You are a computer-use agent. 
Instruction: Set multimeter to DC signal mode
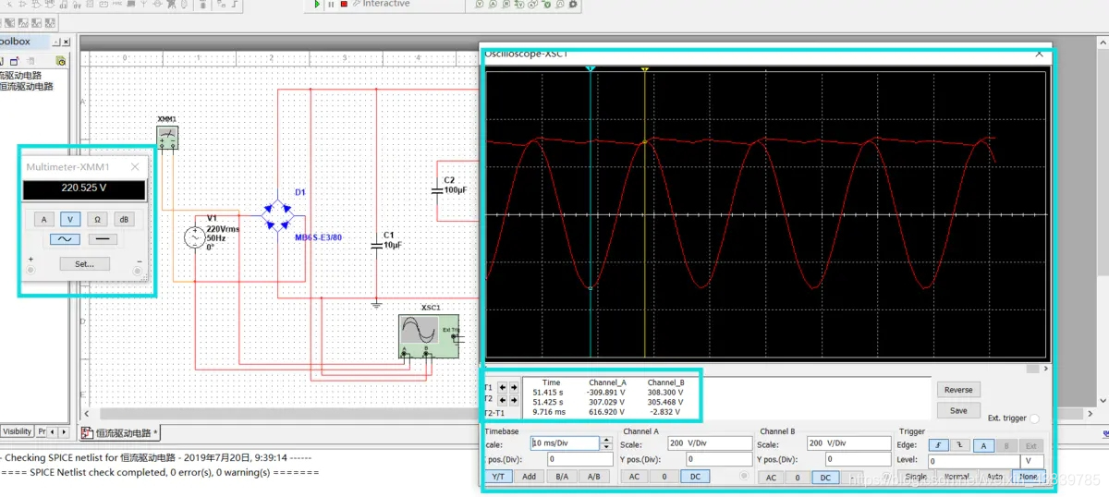pyautogui.click(x=104, y=238)
